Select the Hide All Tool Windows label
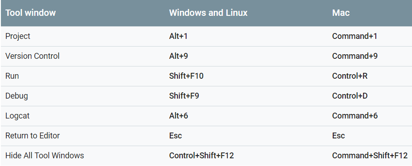Image resolution: width=412 pixels, height=166 pixels. coord(45,156)
